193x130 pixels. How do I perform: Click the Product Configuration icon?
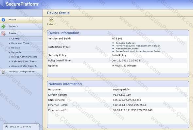[x=3, y=72]
